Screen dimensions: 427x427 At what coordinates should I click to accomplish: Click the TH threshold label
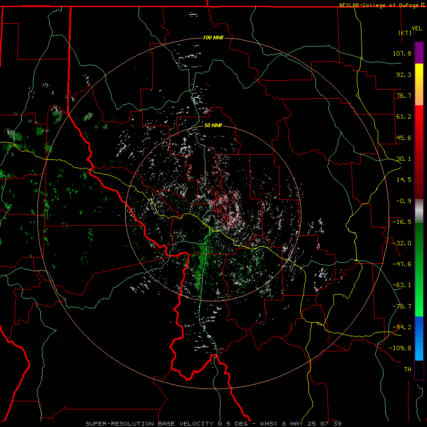click(408, 370)
